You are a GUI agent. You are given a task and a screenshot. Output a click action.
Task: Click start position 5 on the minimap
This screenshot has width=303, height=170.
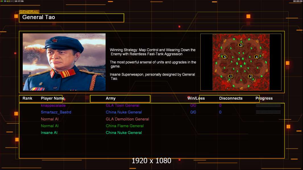pos(225,57)
